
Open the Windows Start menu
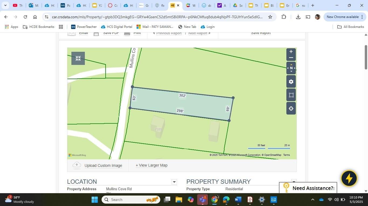point(95,200)
